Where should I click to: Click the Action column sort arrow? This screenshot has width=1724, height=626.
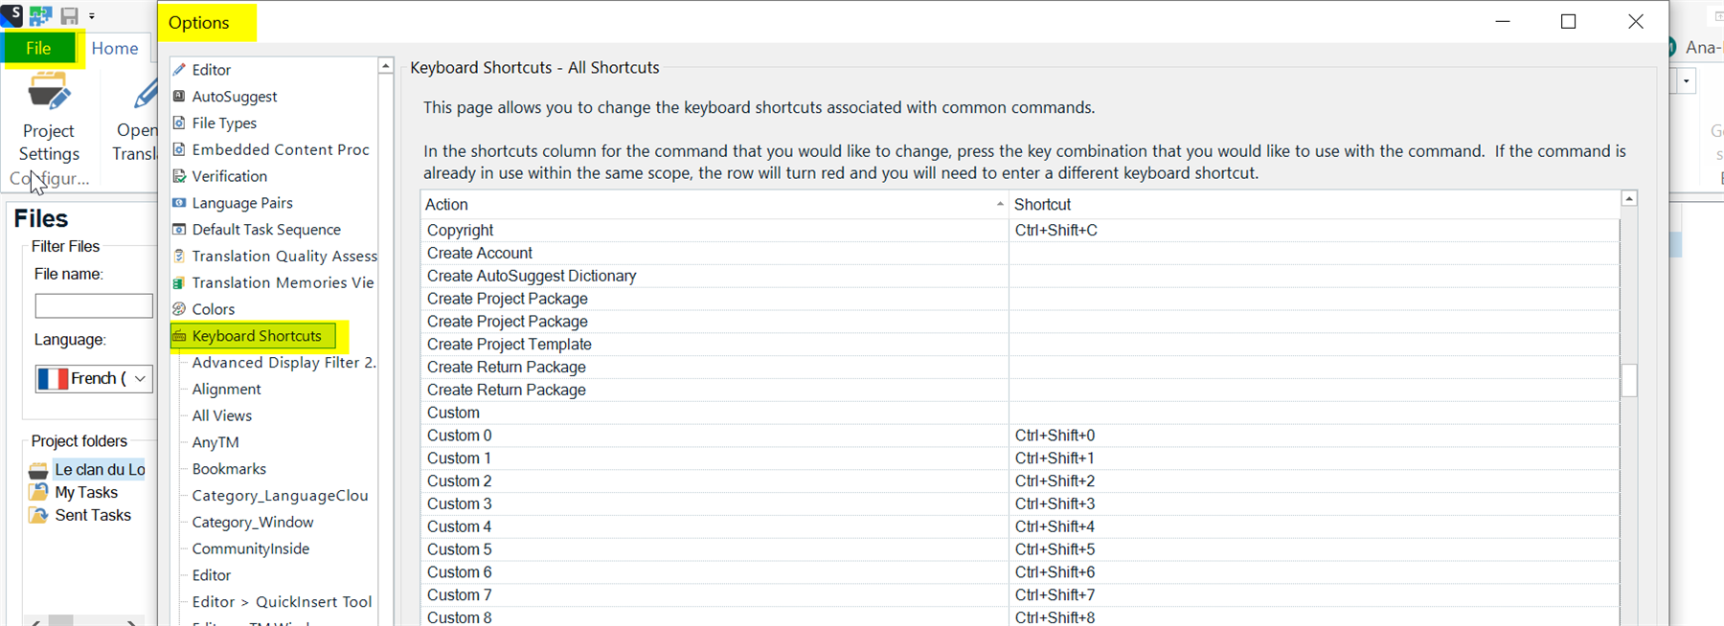(1000, 204)
